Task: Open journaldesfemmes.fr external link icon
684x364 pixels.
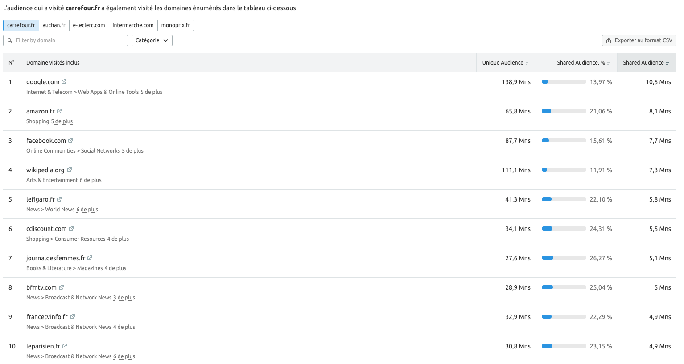Action: click(90, 258)
